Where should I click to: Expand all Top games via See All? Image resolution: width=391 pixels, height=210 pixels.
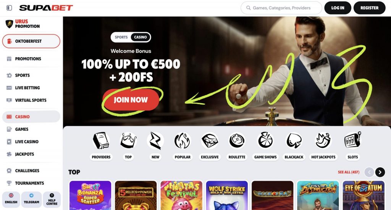click(349, 172)
